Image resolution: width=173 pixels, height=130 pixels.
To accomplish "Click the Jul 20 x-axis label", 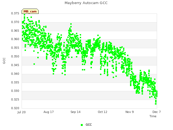I will click(x=22, y=112).
